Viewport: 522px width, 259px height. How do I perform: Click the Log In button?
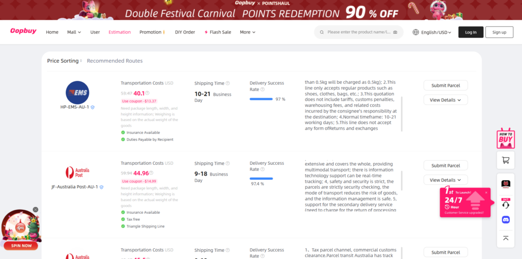pyautogui.click(x=471, y=32)
